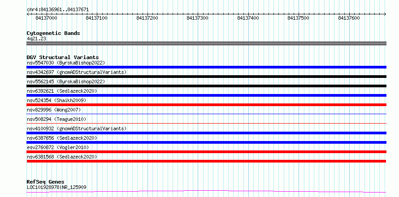Click the 84137100 ruler label
Image resolution: width=399 pixels, height=197 pixels.
(97, 18)
